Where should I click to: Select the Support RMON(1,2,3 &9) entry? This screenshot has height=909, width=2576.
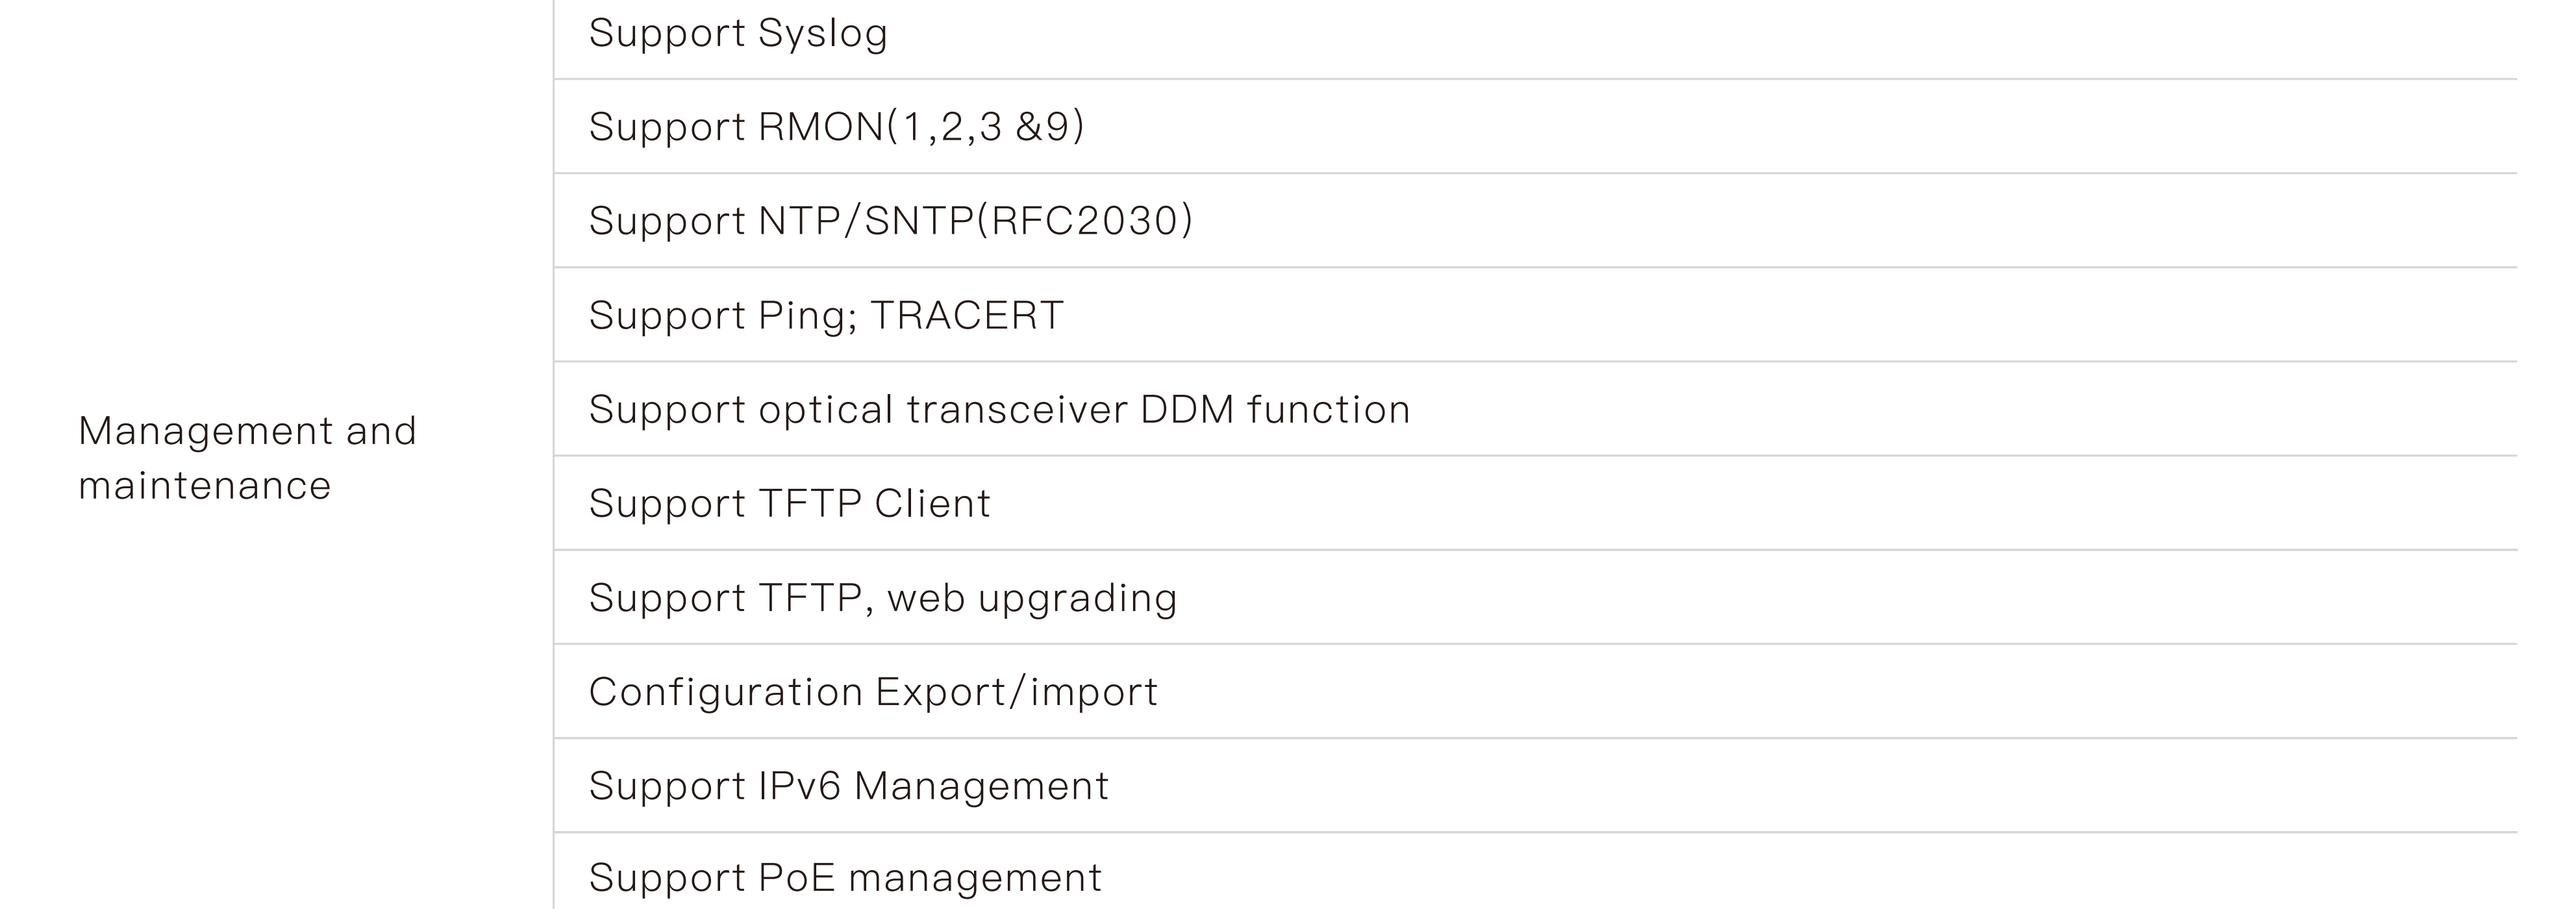click(x=836, y=127)
